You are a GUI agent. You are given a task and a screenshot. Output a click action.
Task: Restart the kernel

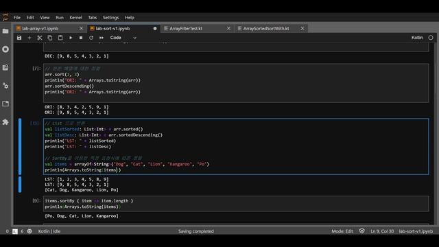91,38
